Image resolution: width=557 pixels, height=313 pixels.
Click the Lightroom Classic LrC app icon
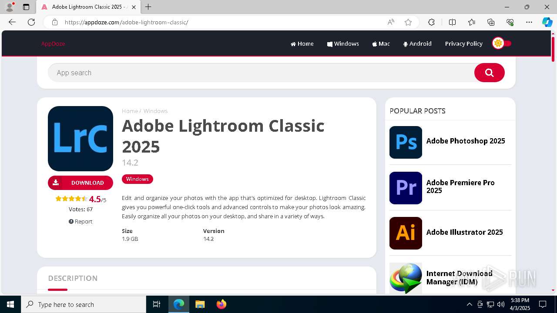click(81, 139)
